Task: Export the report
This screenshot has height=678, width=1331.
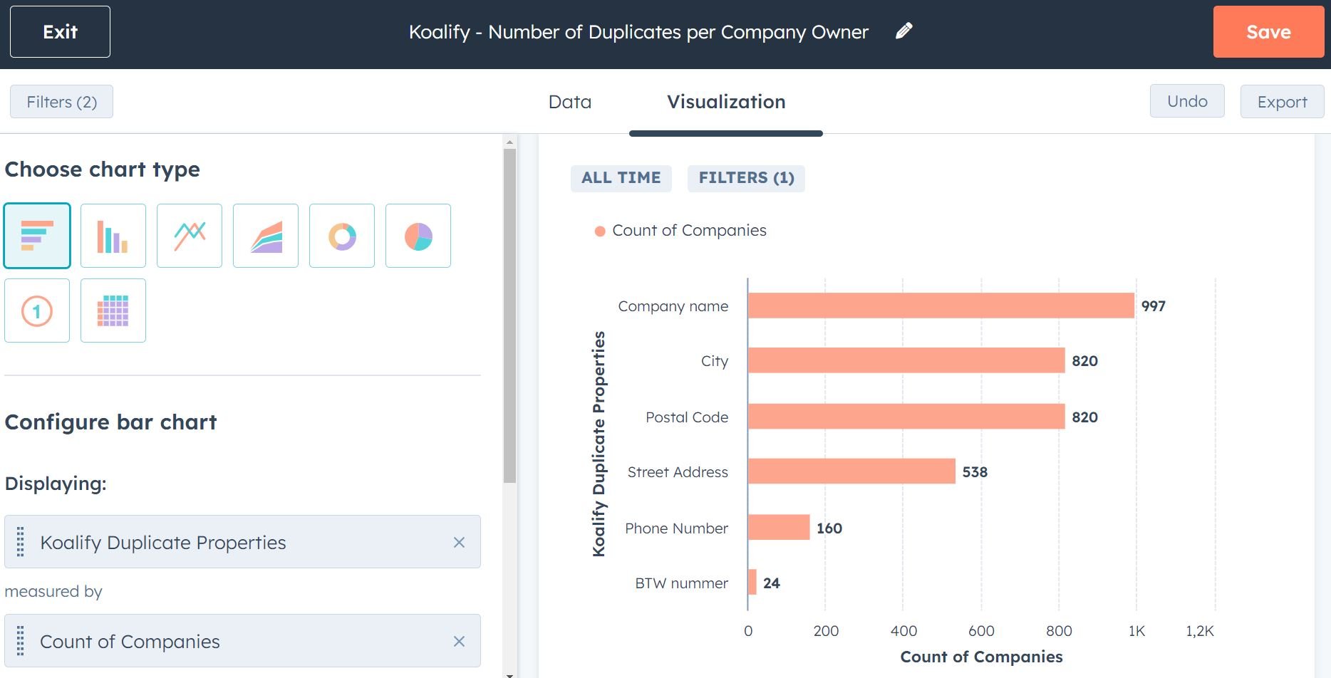Action: point(1282,101)
